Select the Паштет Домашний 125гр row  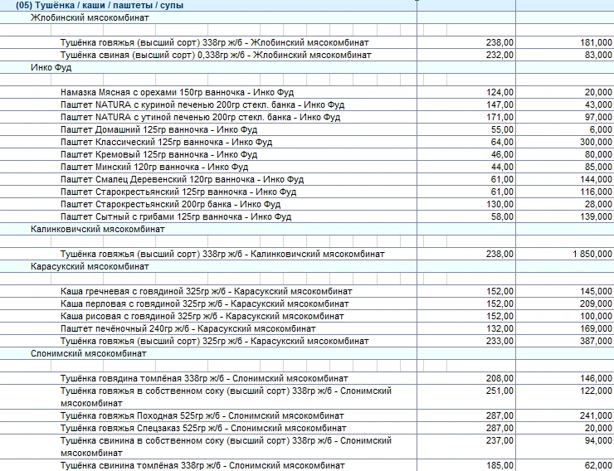(158, 129)
